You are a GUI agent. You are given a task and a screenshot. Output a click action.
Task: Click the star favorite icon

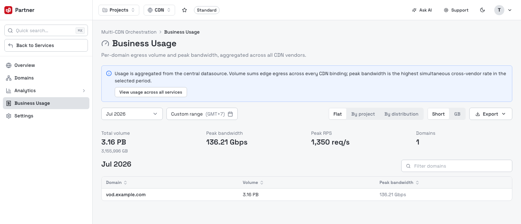pyautogui.click(x=185, y=10)
